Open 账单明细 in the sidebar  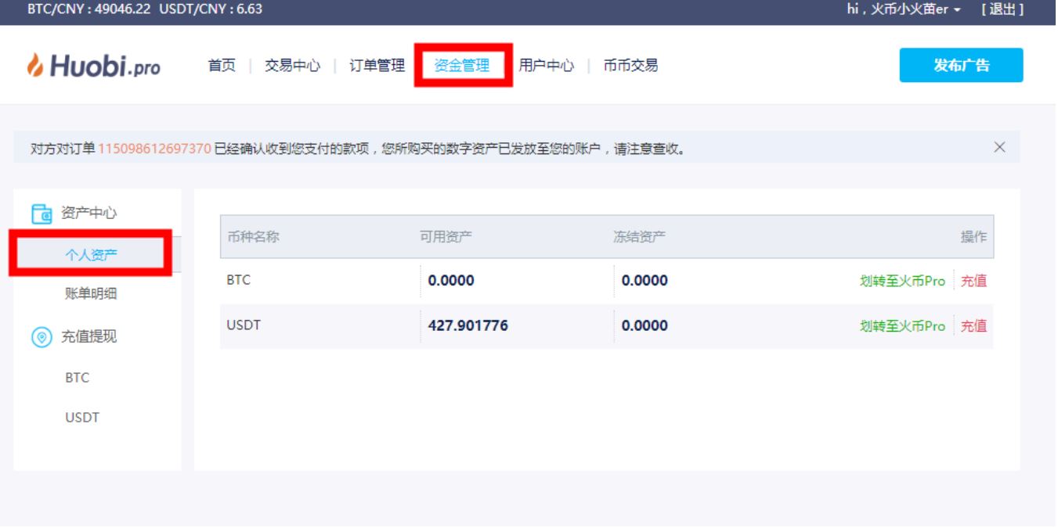pos(91,294)
